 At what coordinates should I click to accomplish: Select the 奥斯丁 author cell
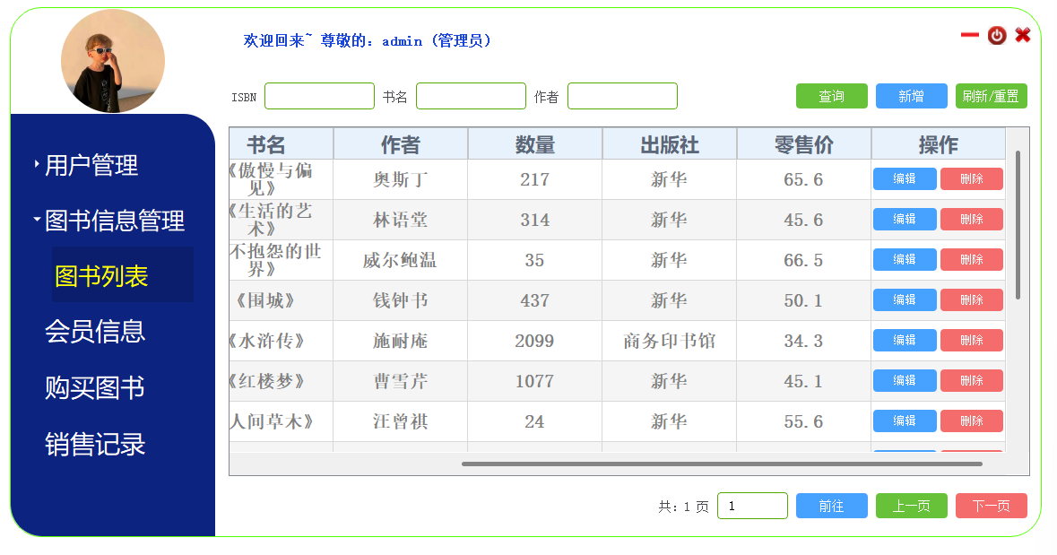tap(401, 178)
